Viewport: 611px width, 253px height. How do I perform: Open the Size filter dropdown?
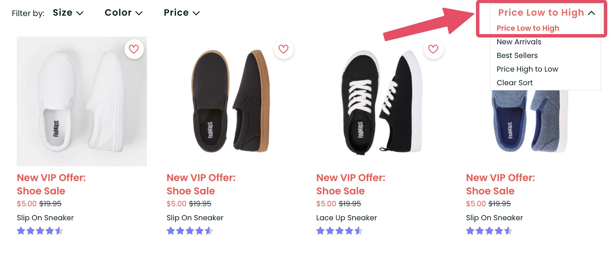pyautogui.click(x=68, y=13)
